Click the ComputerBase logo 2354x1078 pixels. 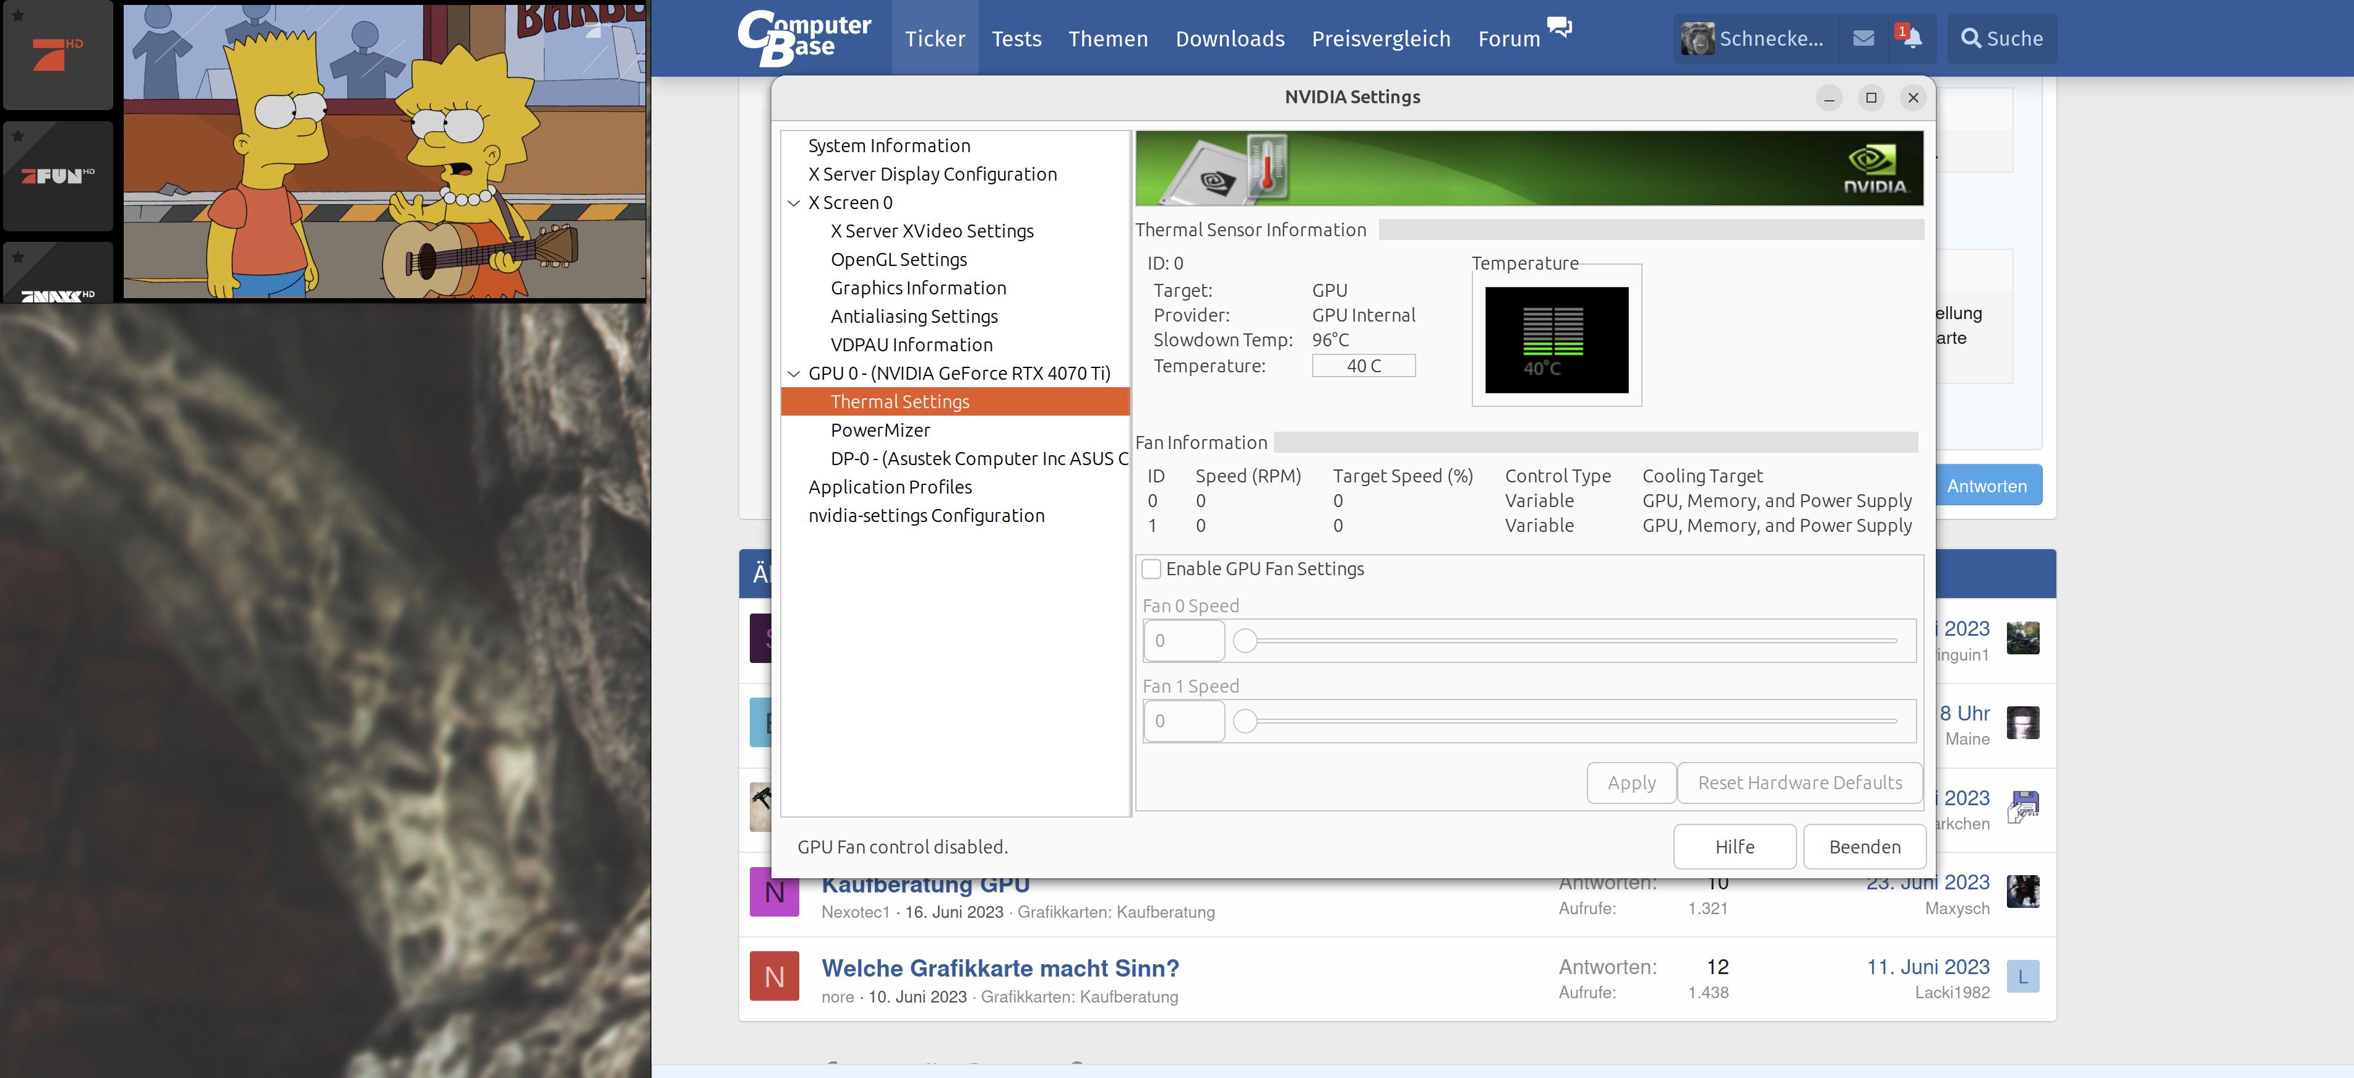[x=804, y=38]
